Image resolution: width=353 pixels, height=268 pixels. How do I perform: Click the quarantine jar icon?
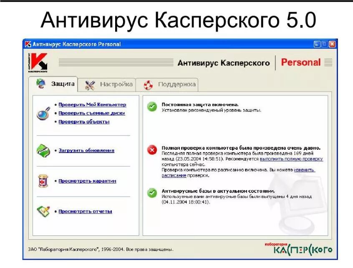(x=43, y=181)
